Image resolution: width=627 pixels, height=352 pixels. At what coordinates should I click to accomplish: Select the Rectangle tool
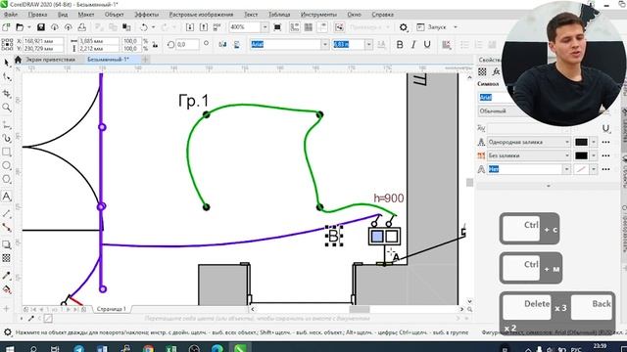point(7,153)
